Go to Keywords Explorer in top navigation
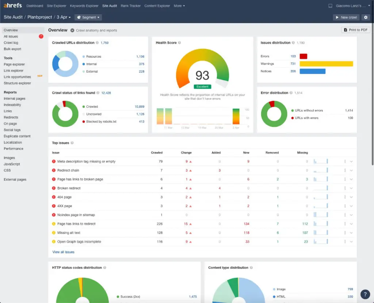This screenshot has height=303, width=374. [84, 6]
